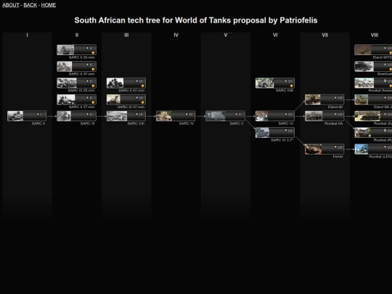The width and height of the screenshot is (392, 294).
Task: Select the Eland 90TD card in tier VIII
Action: pos(373,50)
